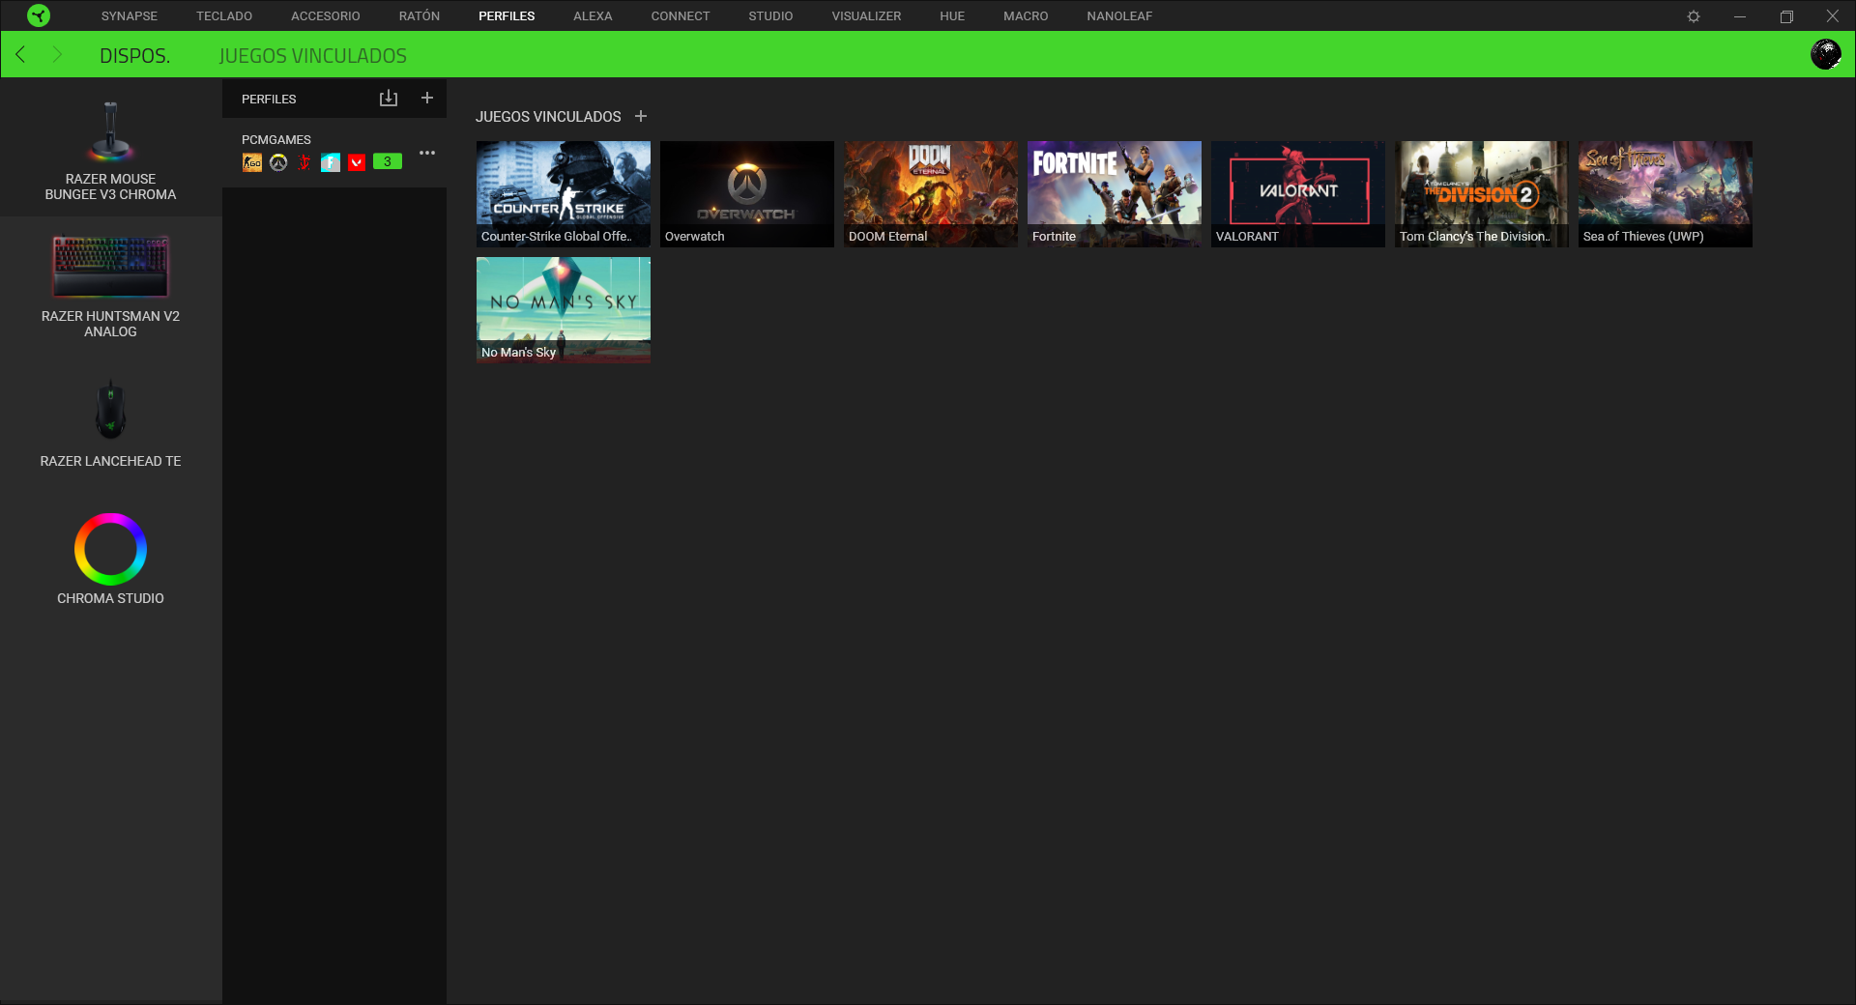
Task: Open the user account avatar
Action: [x=1825, y=54]
